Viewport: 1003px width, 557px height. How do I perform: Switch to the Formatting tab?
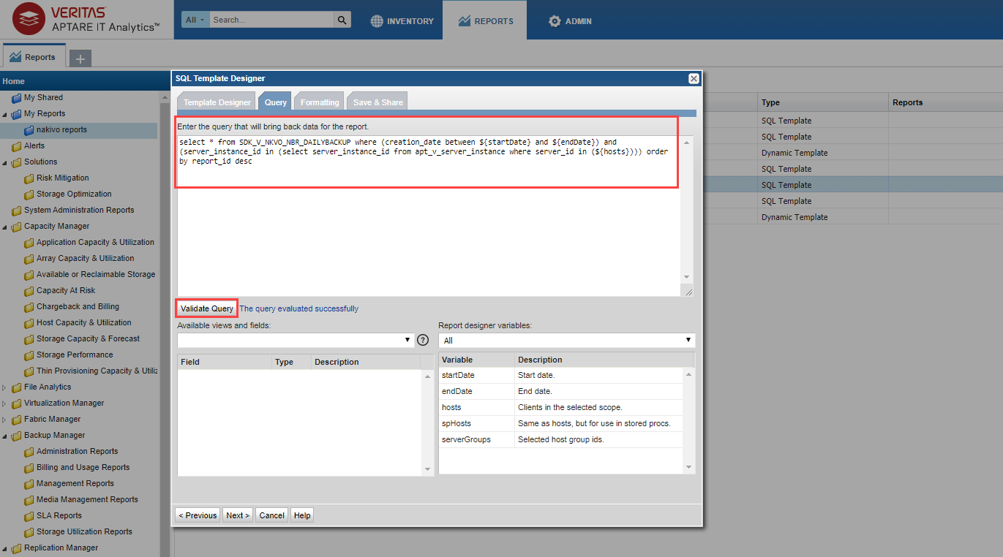tap(319, 102)
